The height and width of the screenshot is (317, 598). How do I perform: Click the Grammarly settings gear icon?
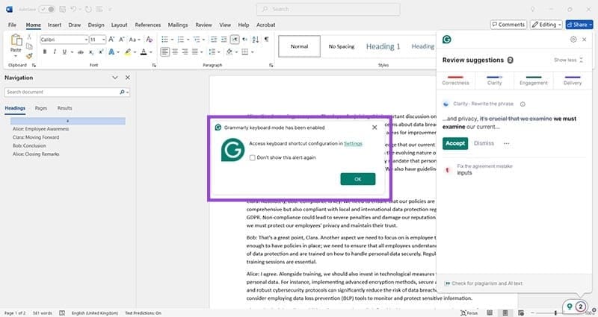(x=573, y=40)
